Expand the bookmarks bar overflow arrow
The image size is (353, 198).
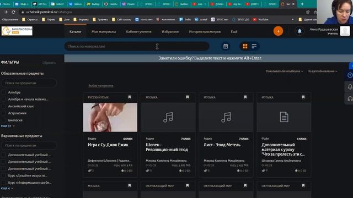point(292,20)
